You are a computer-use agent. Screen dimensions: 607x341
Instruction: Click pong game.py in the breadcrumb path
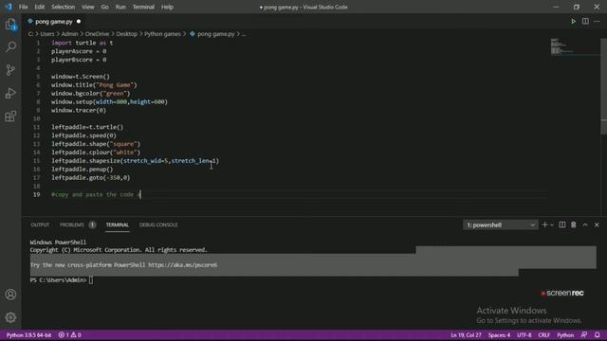pos(216,34)
